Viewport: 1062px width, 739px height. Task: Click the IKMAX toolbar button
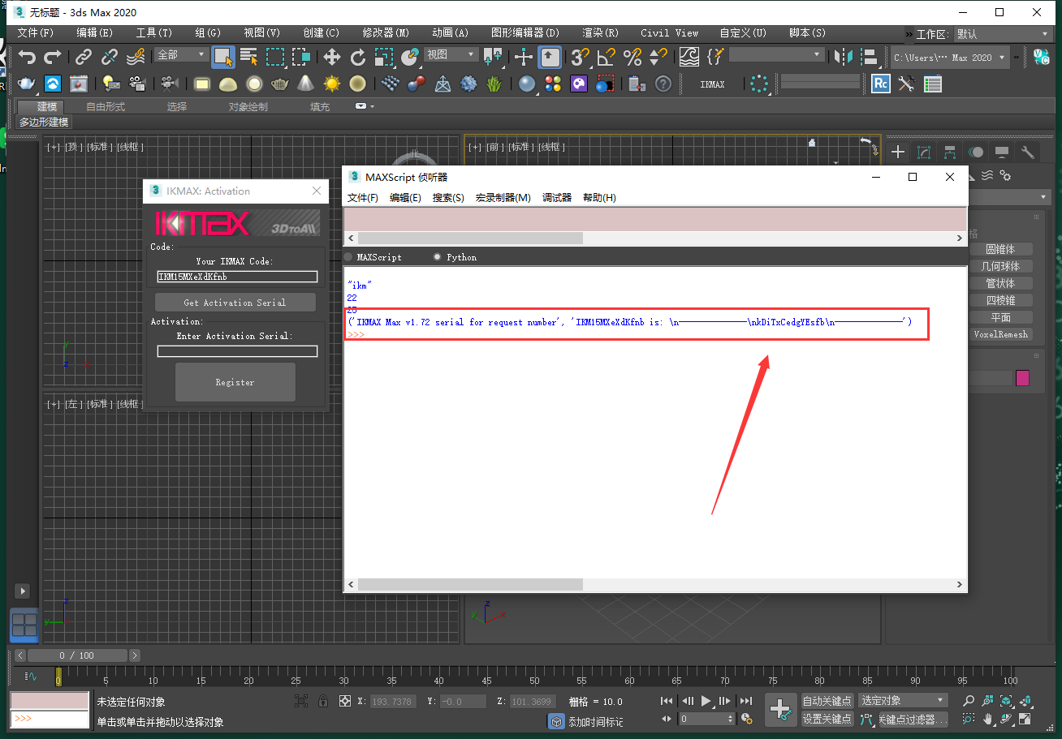[712, 84]
